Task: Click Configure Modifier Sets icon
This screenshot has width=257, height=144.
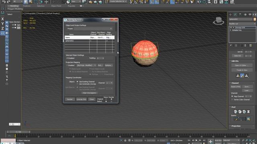Action: click(x=251, y=46)
